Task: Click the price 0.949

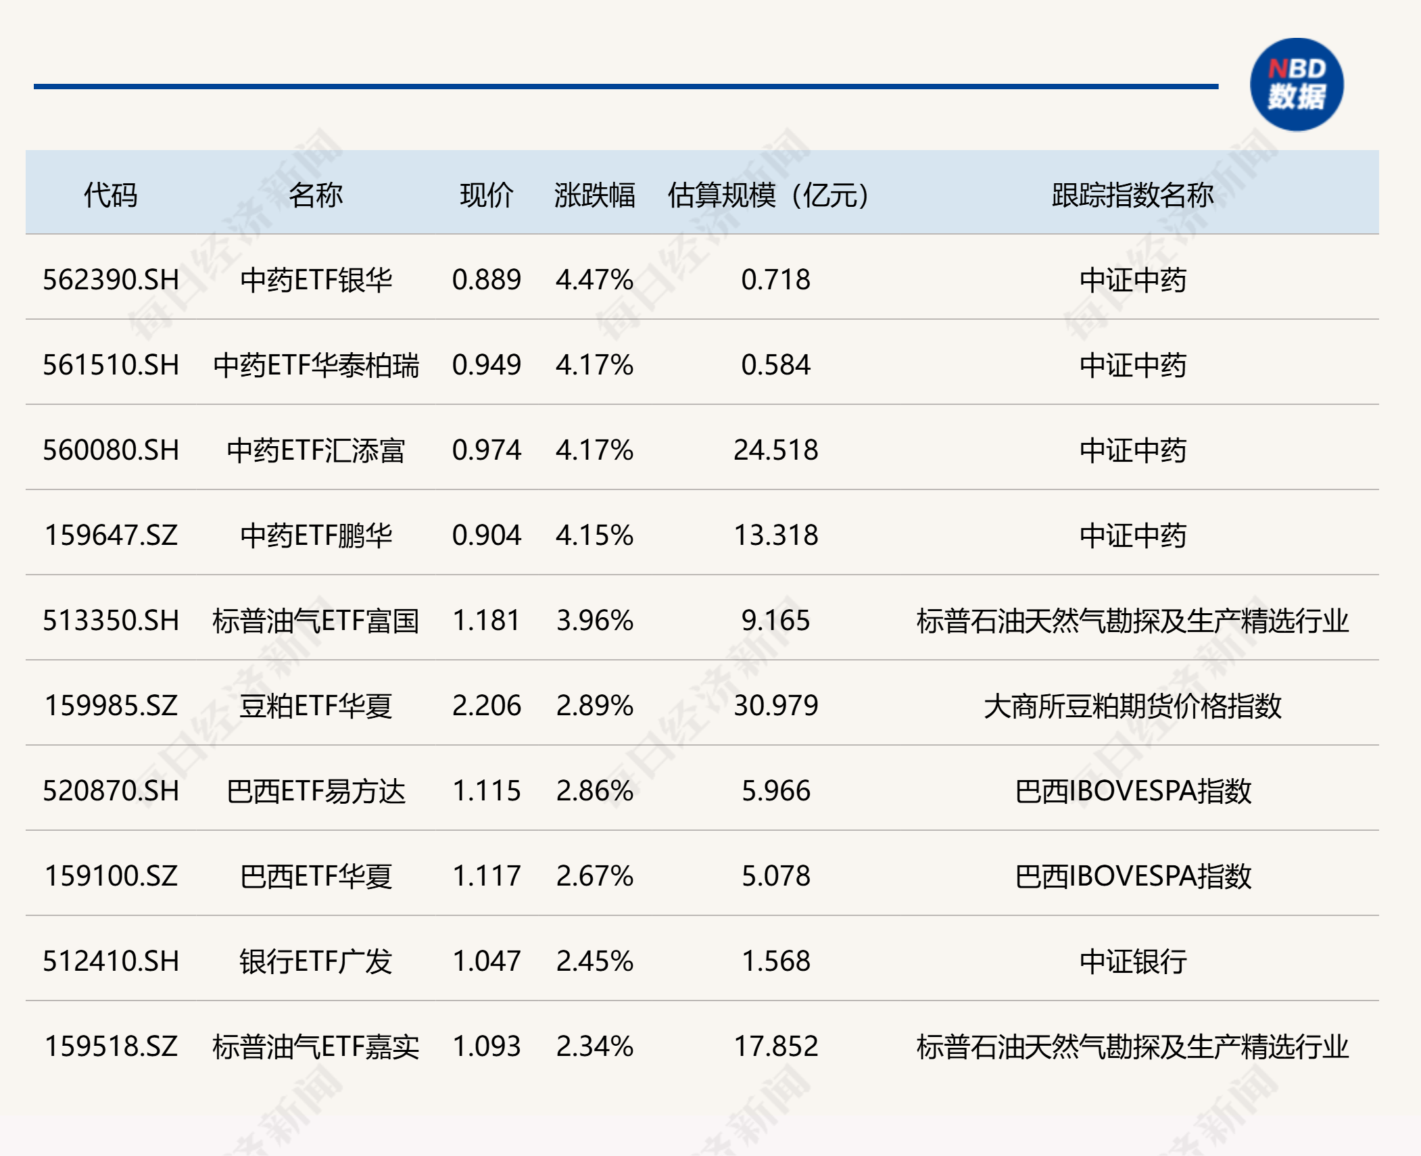Action: point(487,365)
